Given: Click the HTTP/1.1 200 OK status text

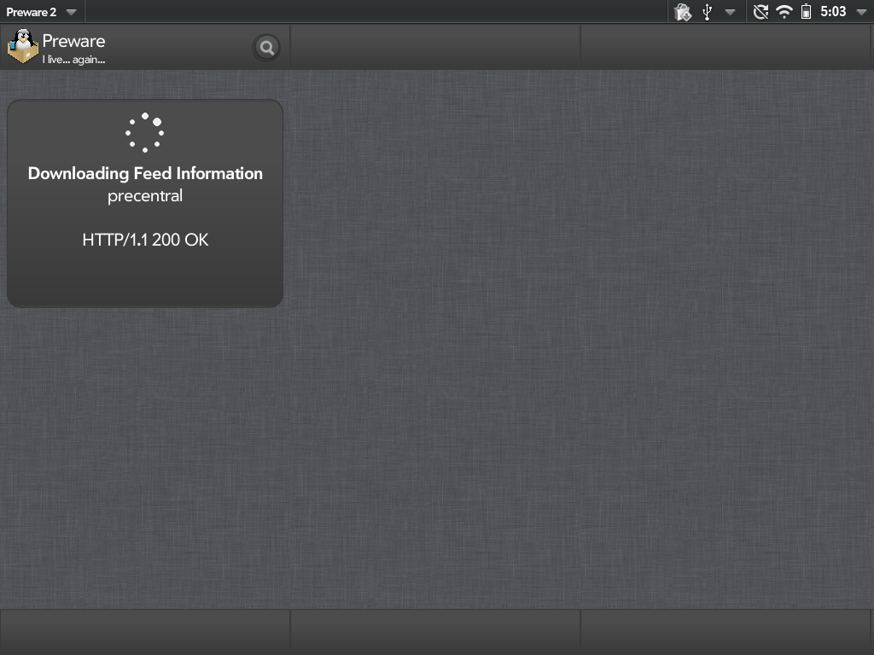Looking at the screenshot, I should point(145,240).
